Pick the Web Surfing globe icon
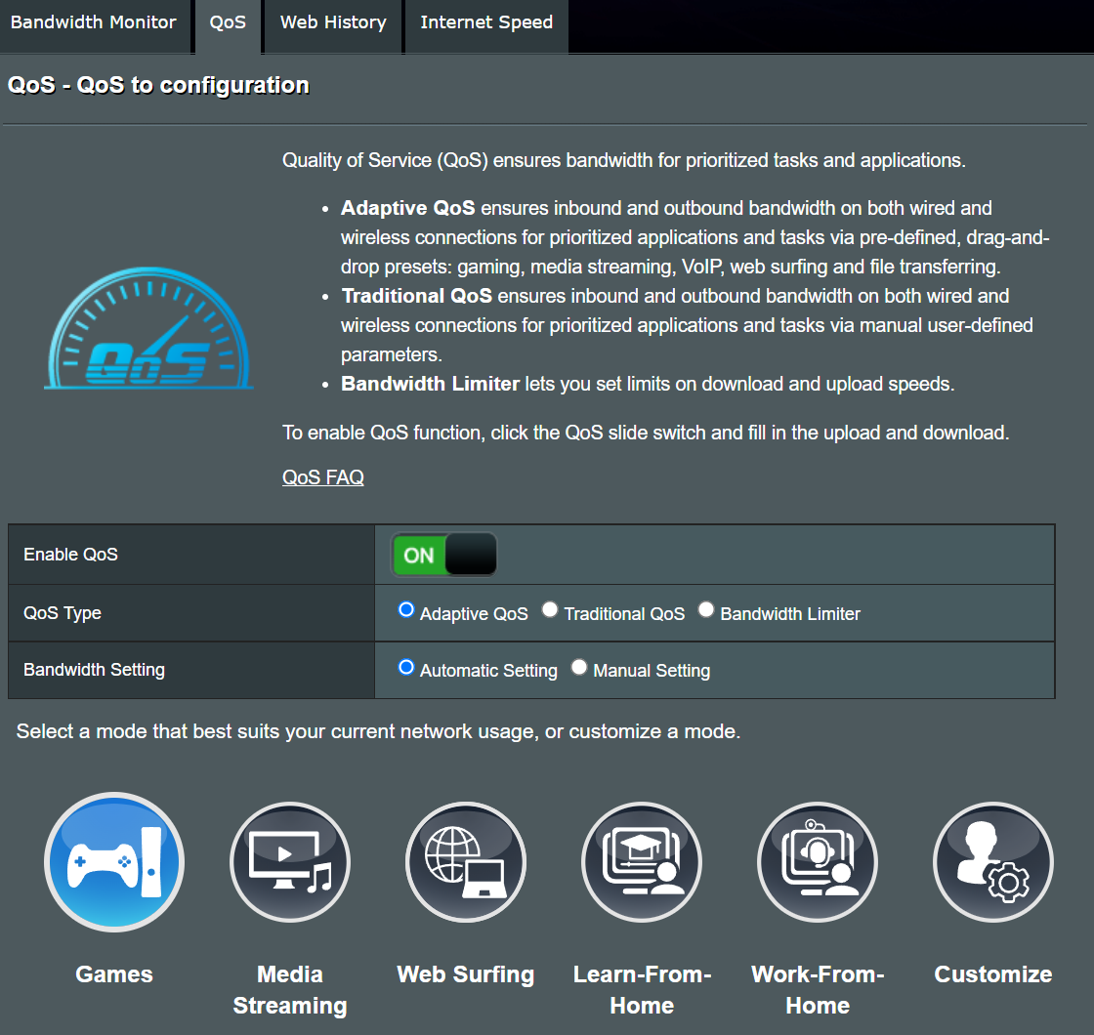The image size is (1094, 1035). click(466, 862)
